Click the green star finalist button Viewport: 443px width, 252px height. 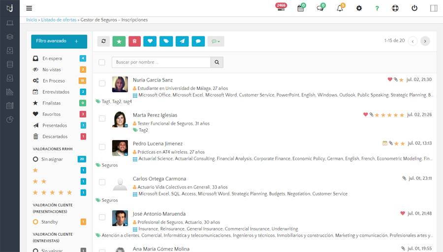(119, 41)
